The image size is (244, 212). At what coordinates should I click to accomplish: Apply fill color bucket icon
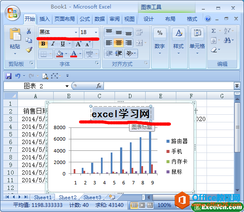point(60,54)
